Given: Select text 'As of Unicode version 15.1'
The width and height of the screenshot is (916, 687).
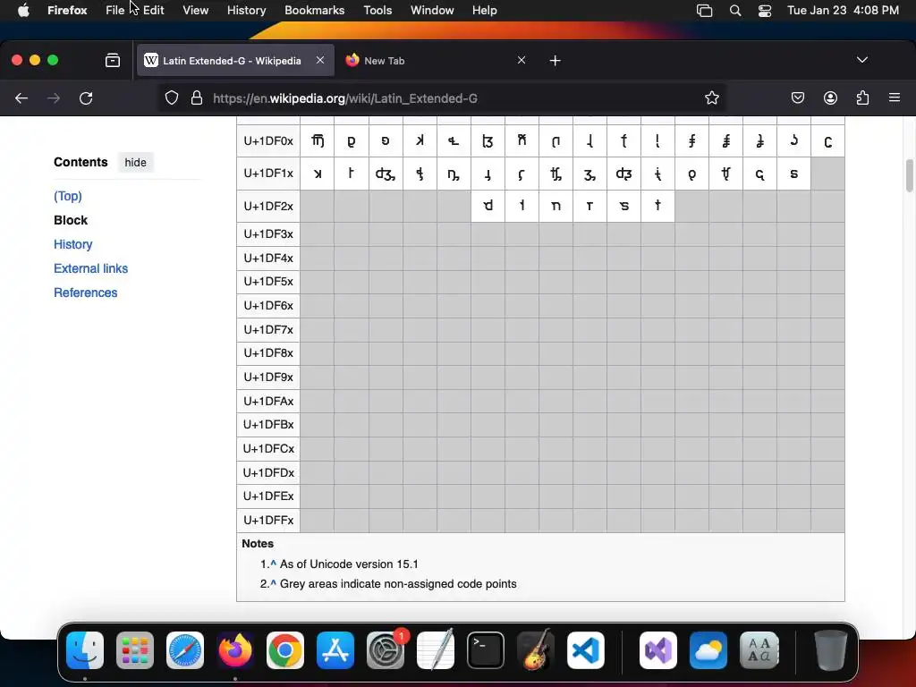Looking at the screenshot, I should 349,564.
